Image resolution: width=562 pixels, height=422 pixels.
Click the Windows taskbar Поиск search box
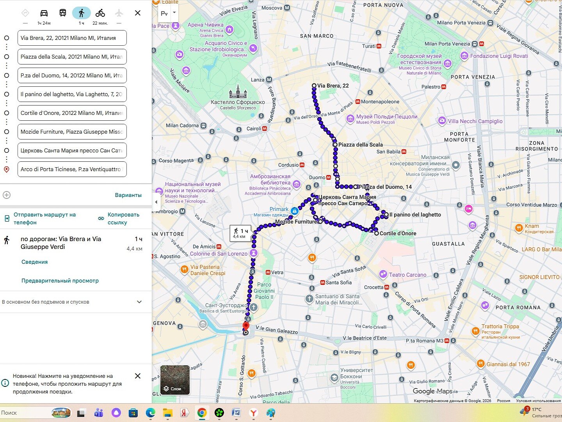point(36,413)
